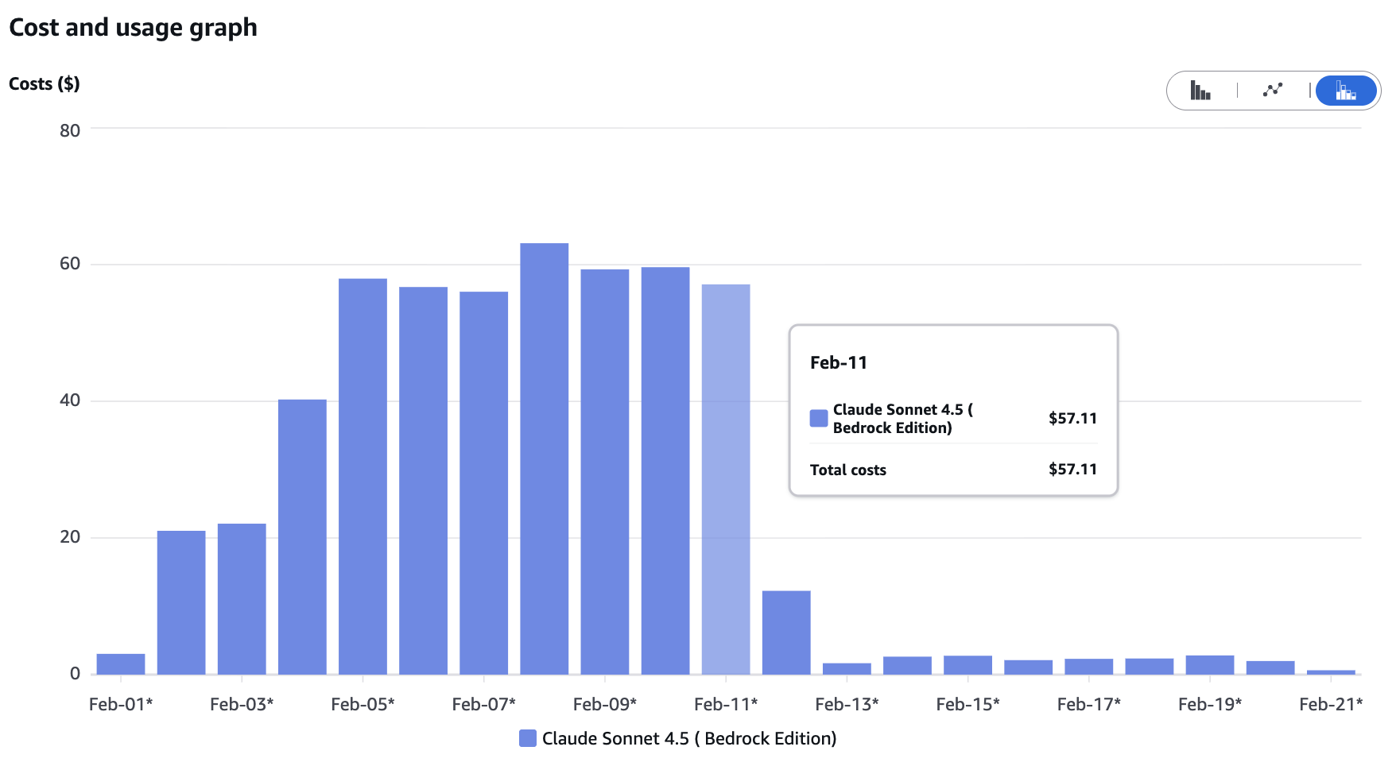
Task: Click the $57.11 total cost value
Action: [x=1072, y=470]
